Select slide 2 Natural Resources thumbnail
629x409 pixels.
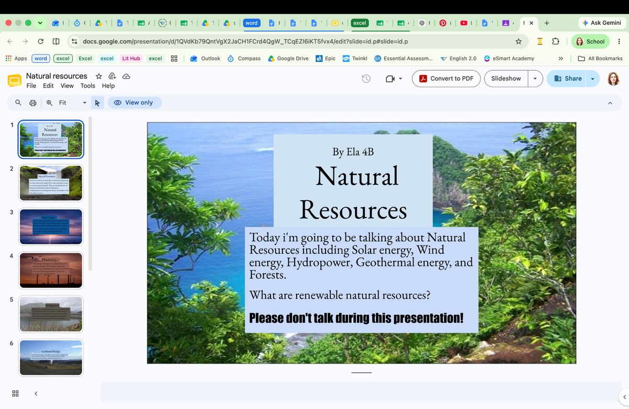coord(51,183)
